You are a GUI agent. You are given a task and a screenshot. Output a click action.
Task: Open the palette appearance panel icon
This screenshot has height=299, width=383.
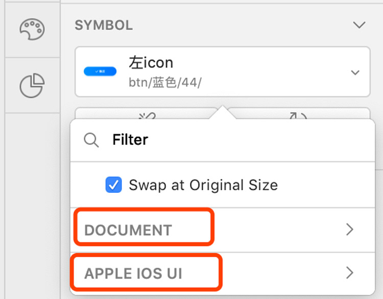(x=32, y=30)
